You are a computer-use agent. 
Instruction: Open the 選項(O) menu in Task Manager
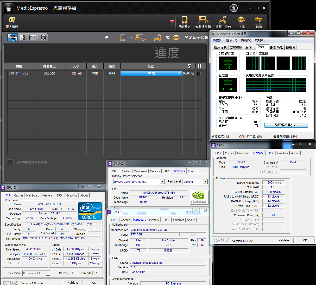pyautogui.click(x=232, y=40)
